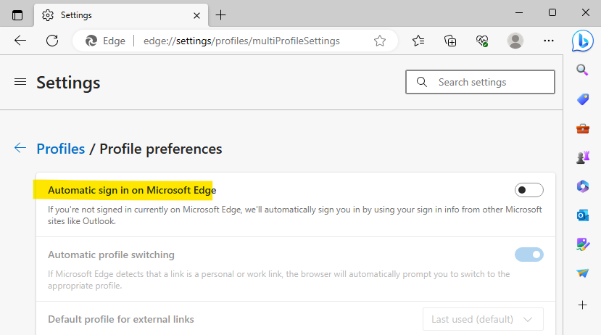Image resolution: width=601 pixels, height=335 pixels.
Task: Open the Games chess sidebar icon
Action: 583,157
